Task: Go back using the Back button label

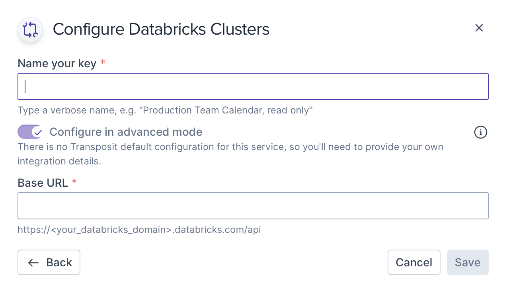Action: [x=59, y=263]
